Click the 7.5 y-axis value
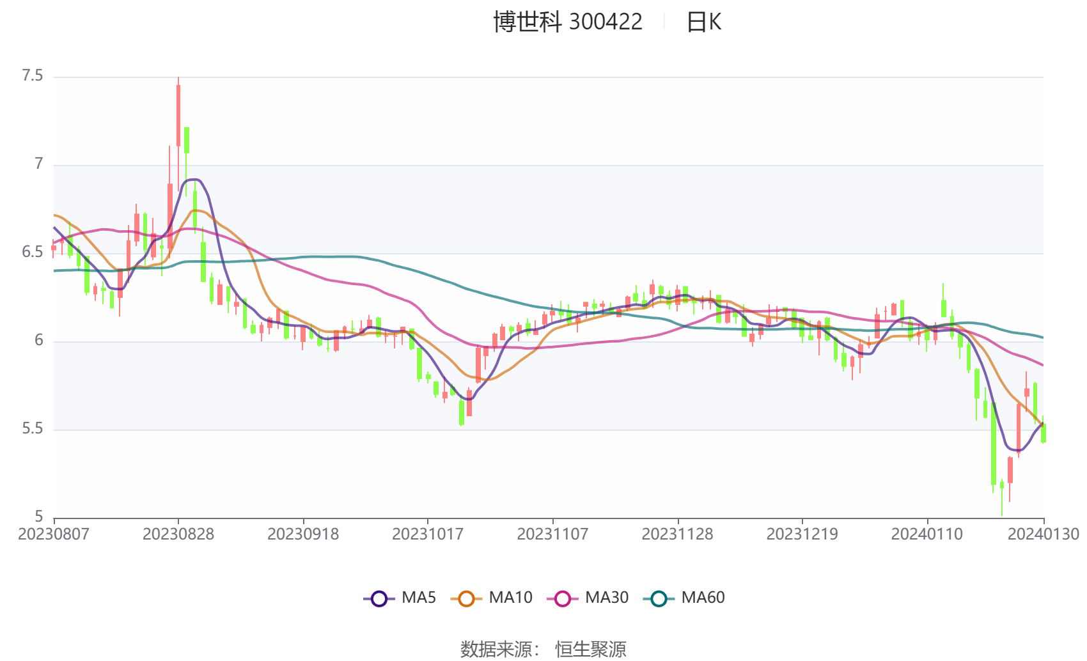The width and height of the screenshot is (1087, 661). (x=33, y=76)
